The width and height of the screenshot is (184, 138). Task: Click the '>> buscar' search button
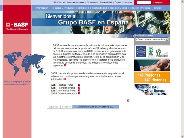[158, 3]
